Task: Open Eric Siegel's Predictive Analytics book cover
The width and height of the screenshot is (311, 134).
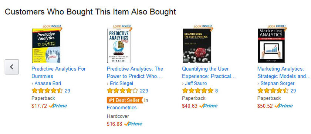Action: [x=118, y=46]
